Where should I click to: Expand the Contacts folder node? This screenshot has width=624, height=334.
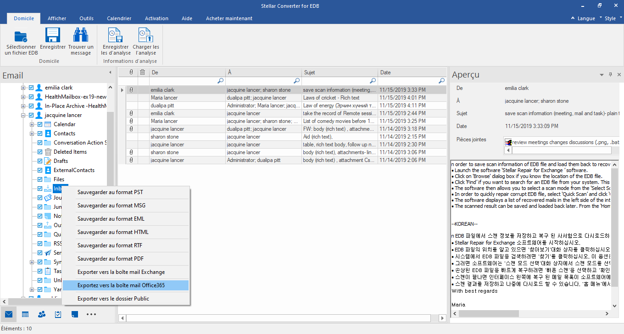tap(32, 134)
